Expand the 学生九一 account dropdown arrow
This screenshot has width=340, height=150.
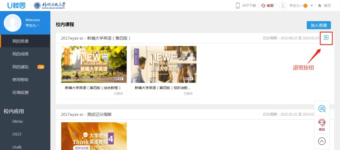312,6
